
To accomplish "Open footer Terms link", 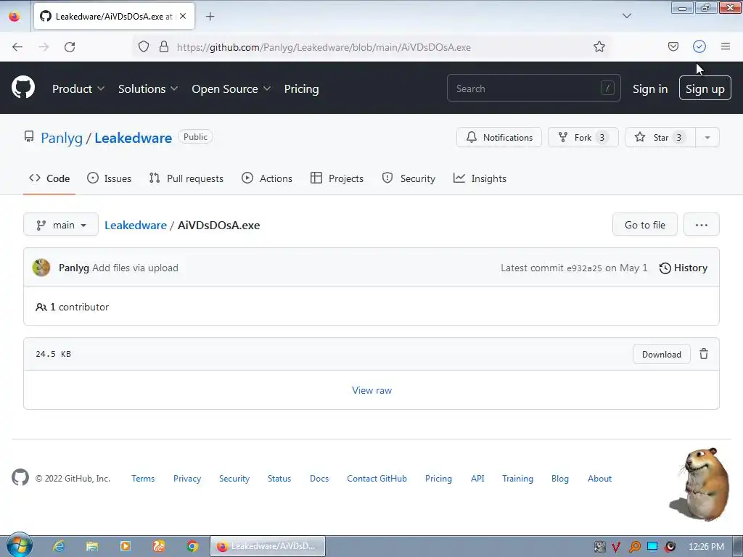I will coord(143,479).
